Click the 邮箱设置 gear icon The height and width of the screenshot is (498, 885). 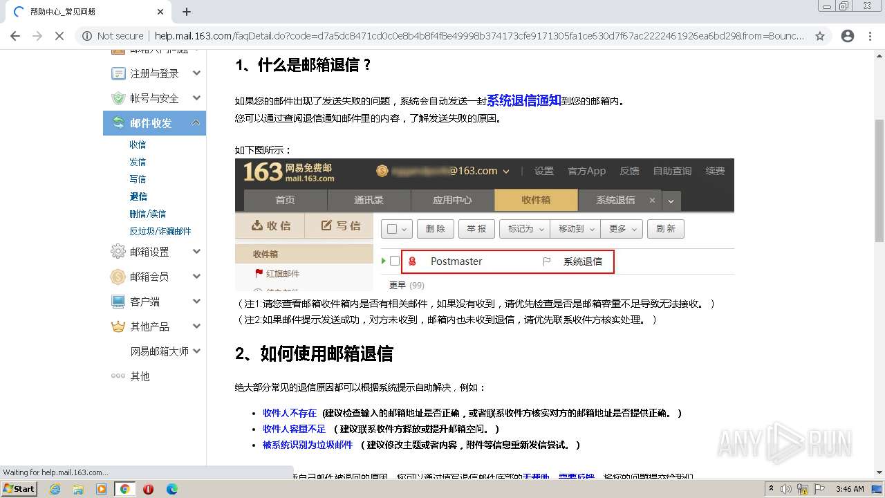tap(118, 252)
